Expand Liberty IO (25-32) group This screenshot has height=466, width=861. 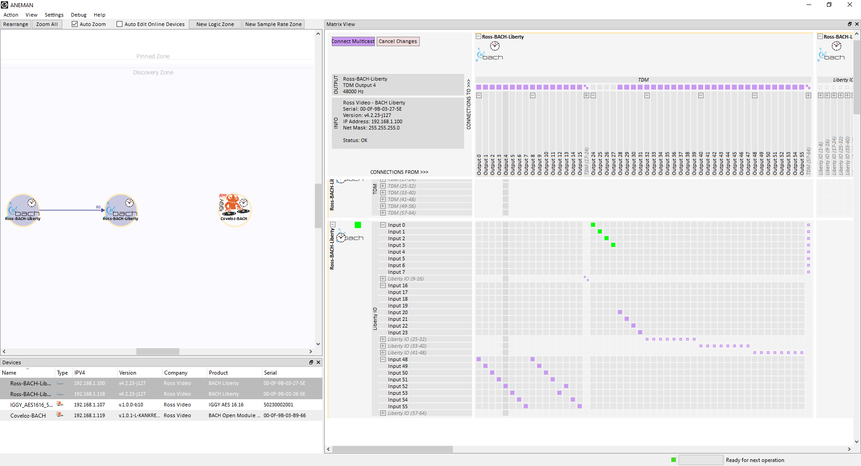(x=383, y=339)
